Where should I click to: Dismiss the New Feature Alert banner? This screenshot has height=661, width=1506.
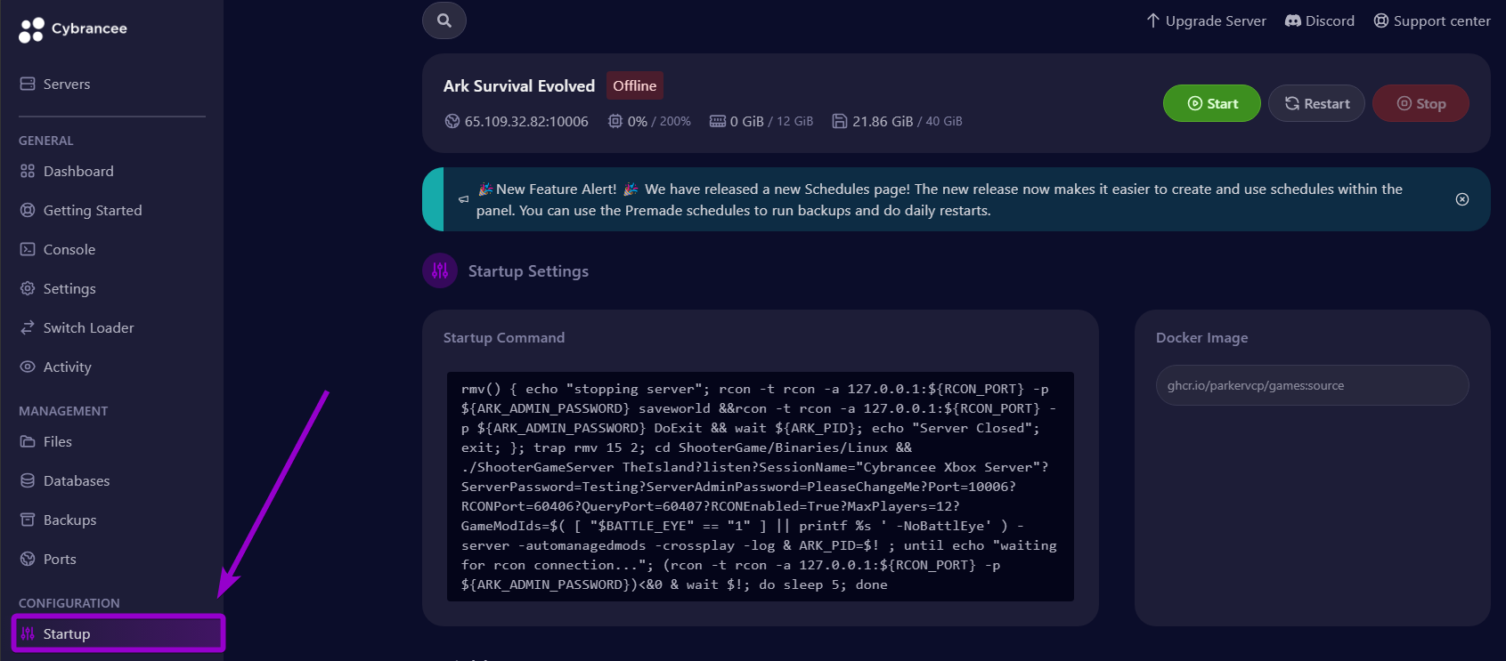tap(1461, 199)
